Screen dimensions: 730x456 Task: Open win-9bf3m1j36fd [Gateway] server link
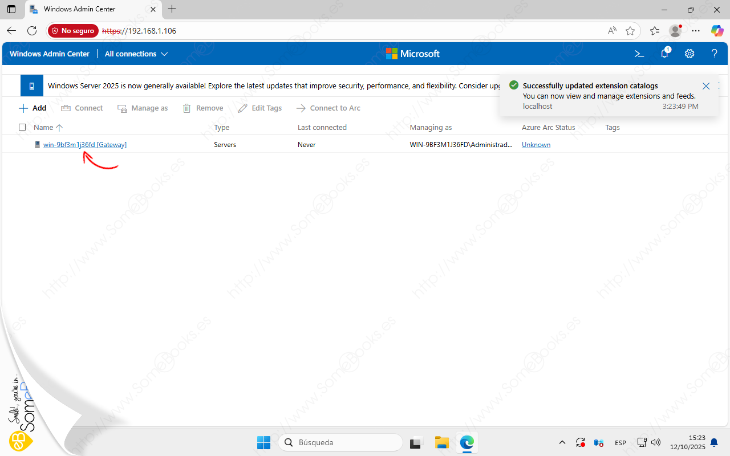(84, 145)
